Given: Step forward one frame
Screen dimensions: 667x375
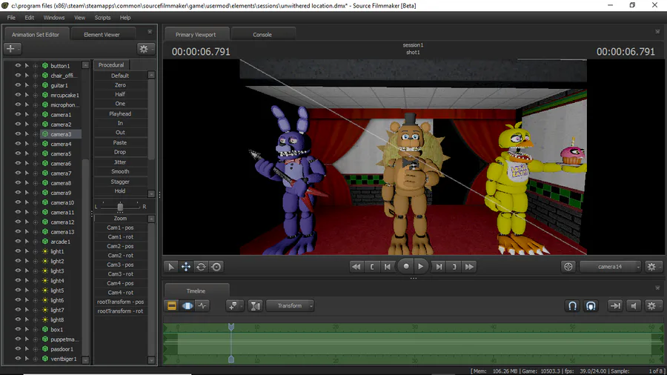Looking at the screenshot, I should pos(439,267).
